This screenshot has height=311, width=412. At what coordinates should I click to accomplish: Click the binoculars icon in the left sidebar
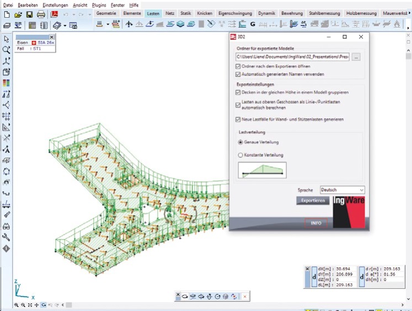pos(6,226)
